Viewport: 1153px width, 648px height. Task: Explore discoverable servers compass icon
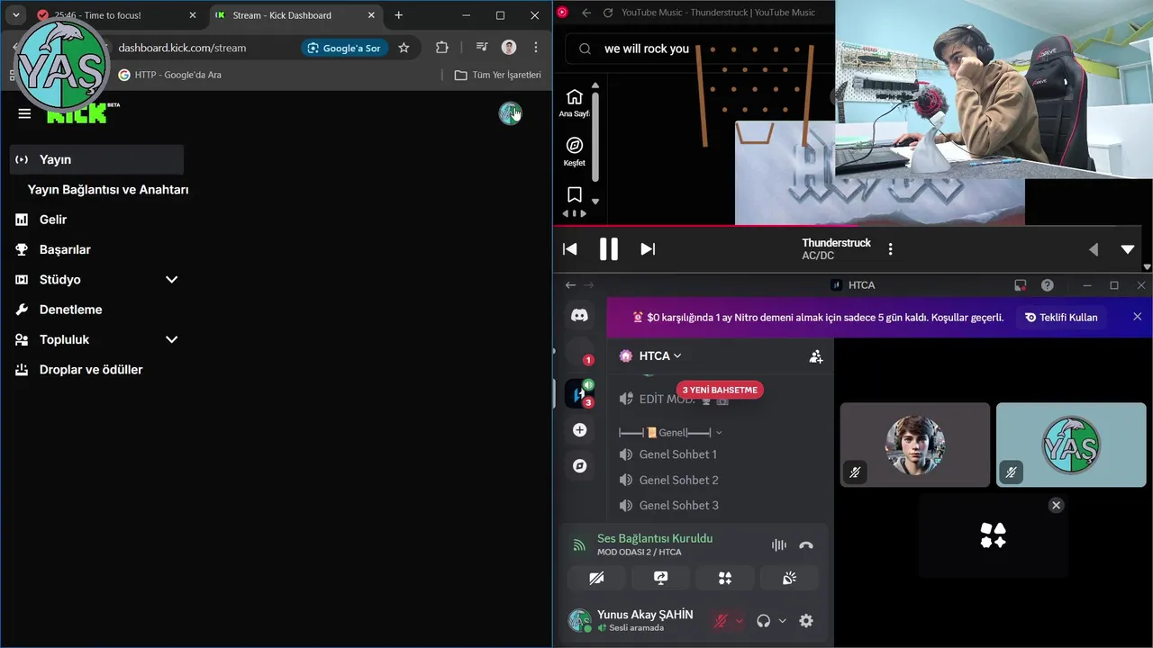(579, 466)
